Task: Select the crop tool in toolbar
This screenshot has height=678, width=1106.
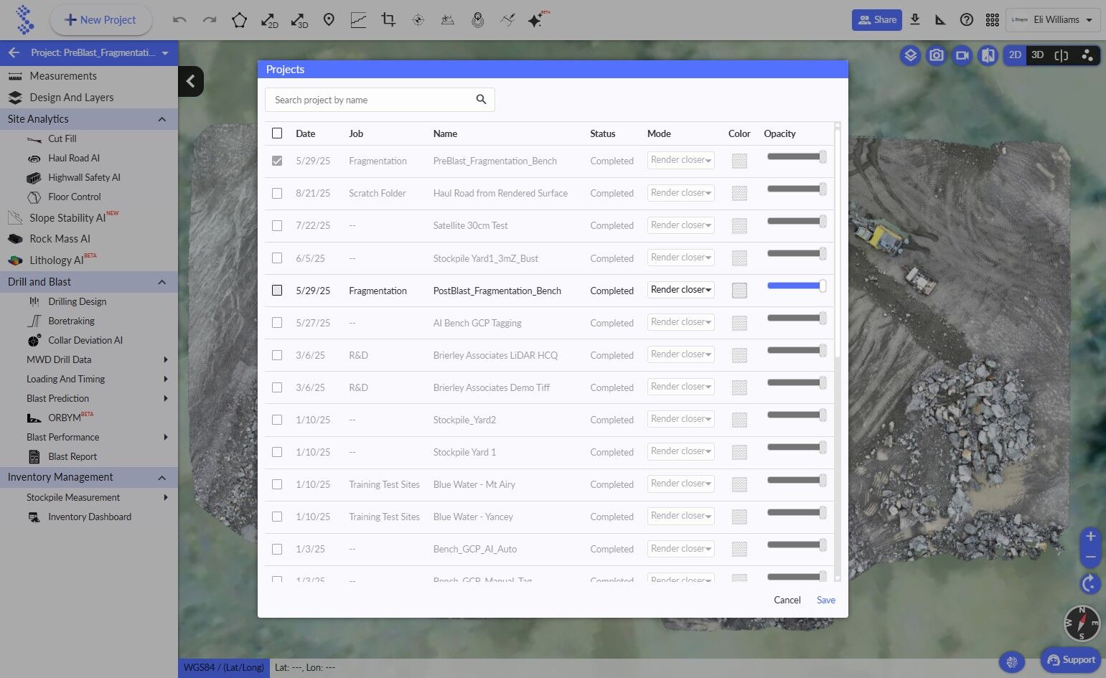Action: pyautogui.click(x=388, y=20)
